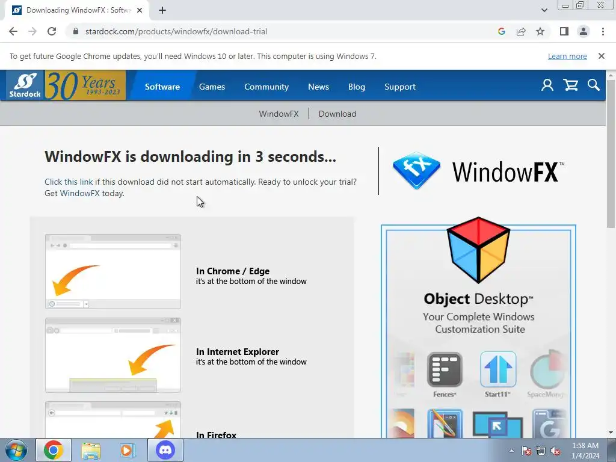Click the page vertical scrollbar thumb
This screenshot has height=462, width=616.
(x=611, y=154)
